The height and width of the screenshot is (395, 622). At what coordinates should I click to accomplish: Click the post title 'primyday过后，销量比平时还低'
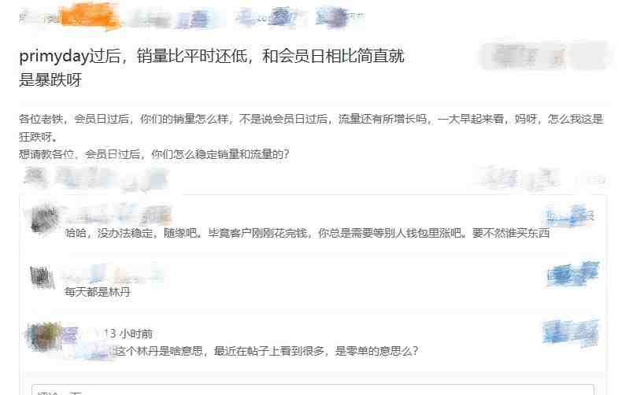pos(212,68)
